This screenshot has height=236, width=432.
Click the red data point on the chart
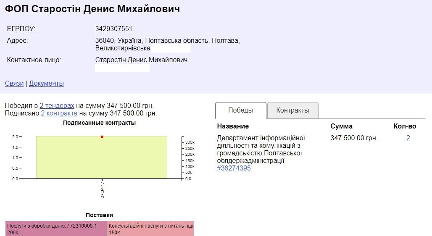(x=102, y=136)
